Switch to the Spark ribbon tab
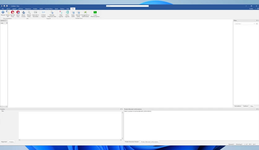The height and width of the screenshot is (150, 259). (56, 9)
